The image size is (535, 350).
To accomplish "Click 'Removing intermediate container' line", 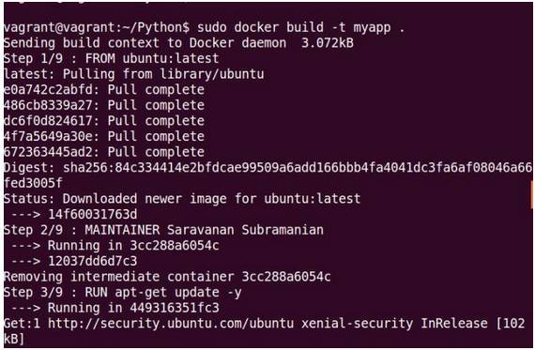I will (x=167, y=277).
